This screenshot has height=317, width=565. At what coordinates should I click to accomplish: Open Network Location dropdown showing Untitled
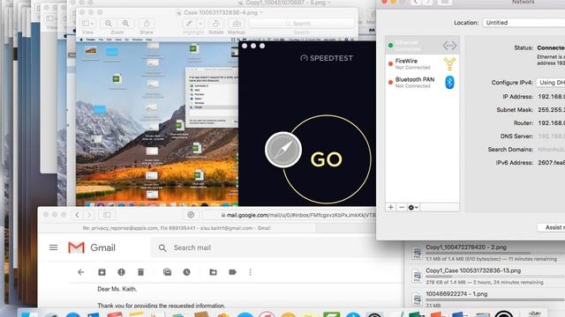tap(524, 22)
